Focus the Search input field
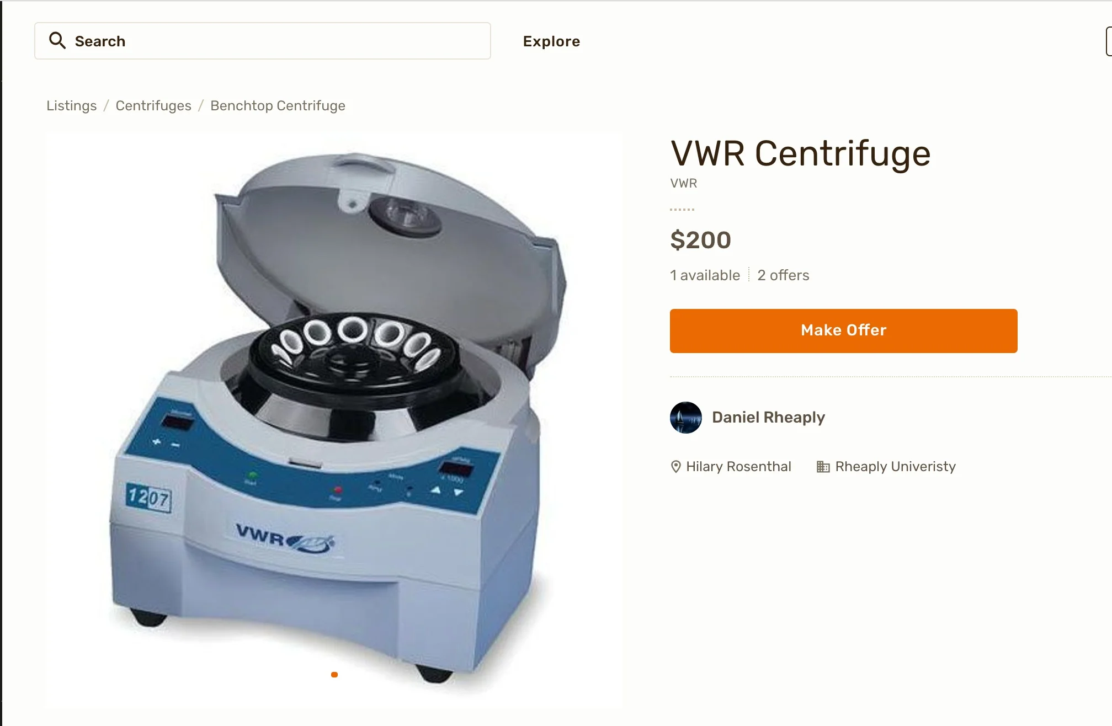1112x726 pixels. click(263, 41)
